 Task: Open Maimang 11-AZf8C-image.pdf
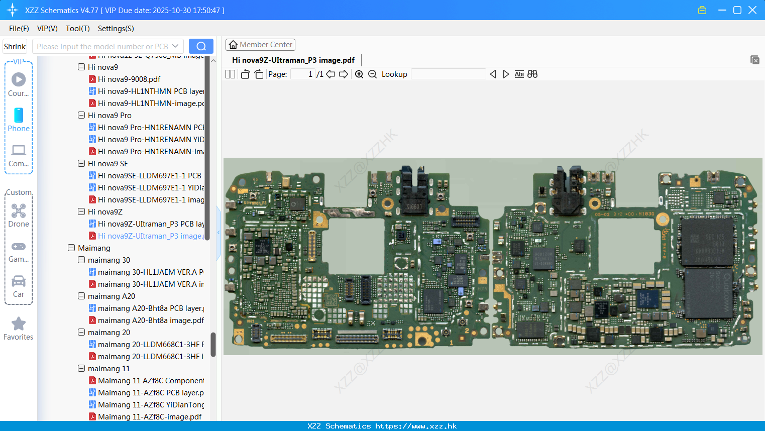(x=145, y=416)
